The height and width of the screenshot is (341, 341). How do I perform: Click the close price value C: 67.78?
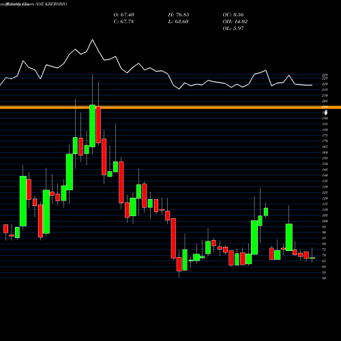(x=123, y=22)
